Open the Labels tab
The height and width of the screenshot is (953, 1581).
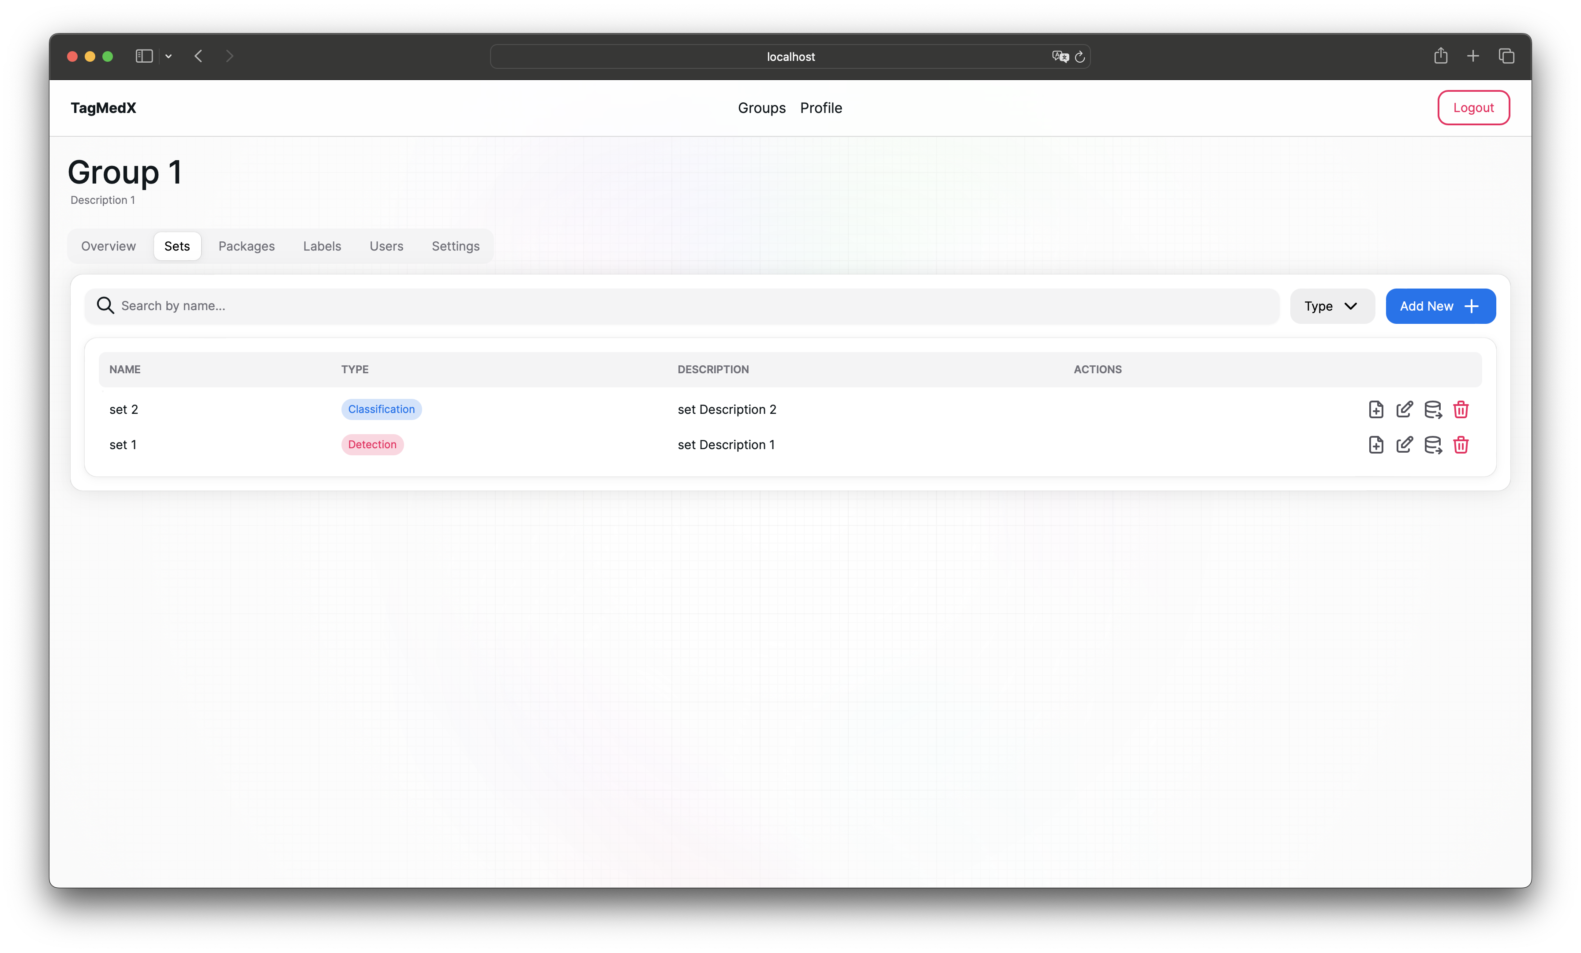(322, 247)
